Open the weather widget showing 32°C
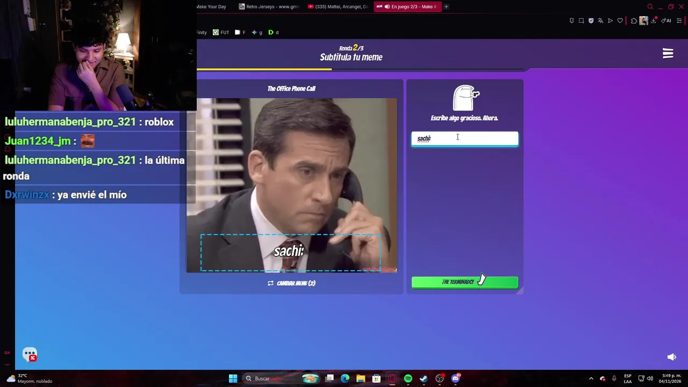The width and height of the screenshot is (688, 387). pyautogui.click(x=30, y=378)
